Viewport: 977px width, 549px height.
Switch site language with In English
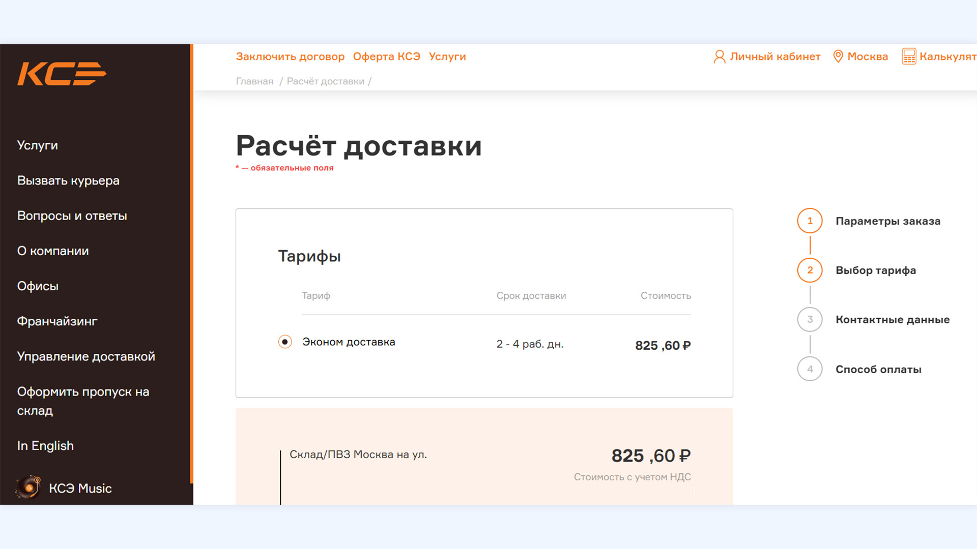click(45, 446)
